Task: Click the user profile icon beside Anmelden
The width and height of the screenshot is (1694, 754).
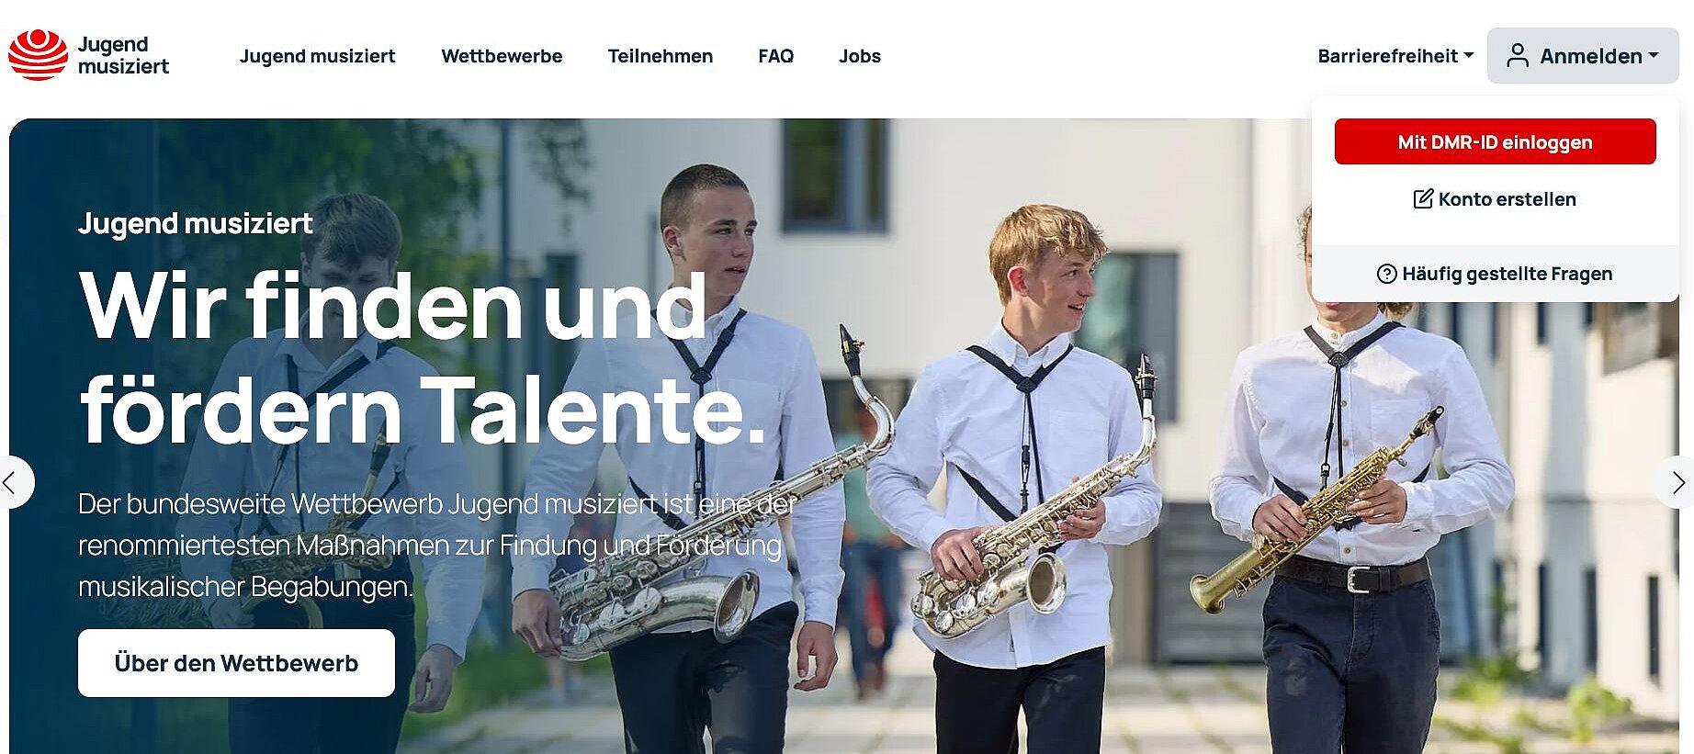Action: click(1517, 56)
